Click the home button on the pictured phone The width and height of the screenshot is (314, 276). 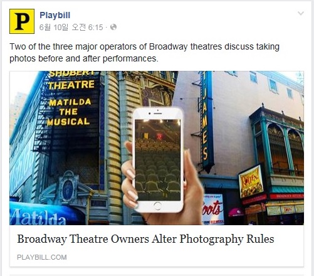[157, 206]
